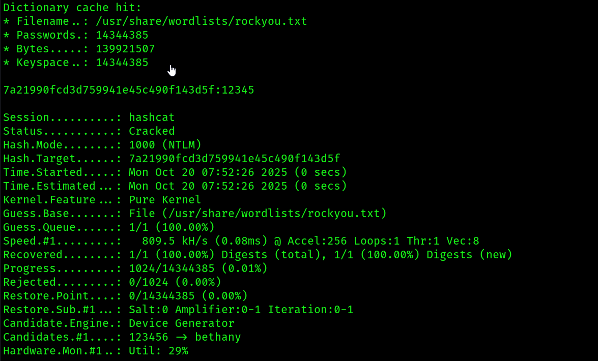Click the Recovered digests line
The image size is (598, 361).
point(258,255)
